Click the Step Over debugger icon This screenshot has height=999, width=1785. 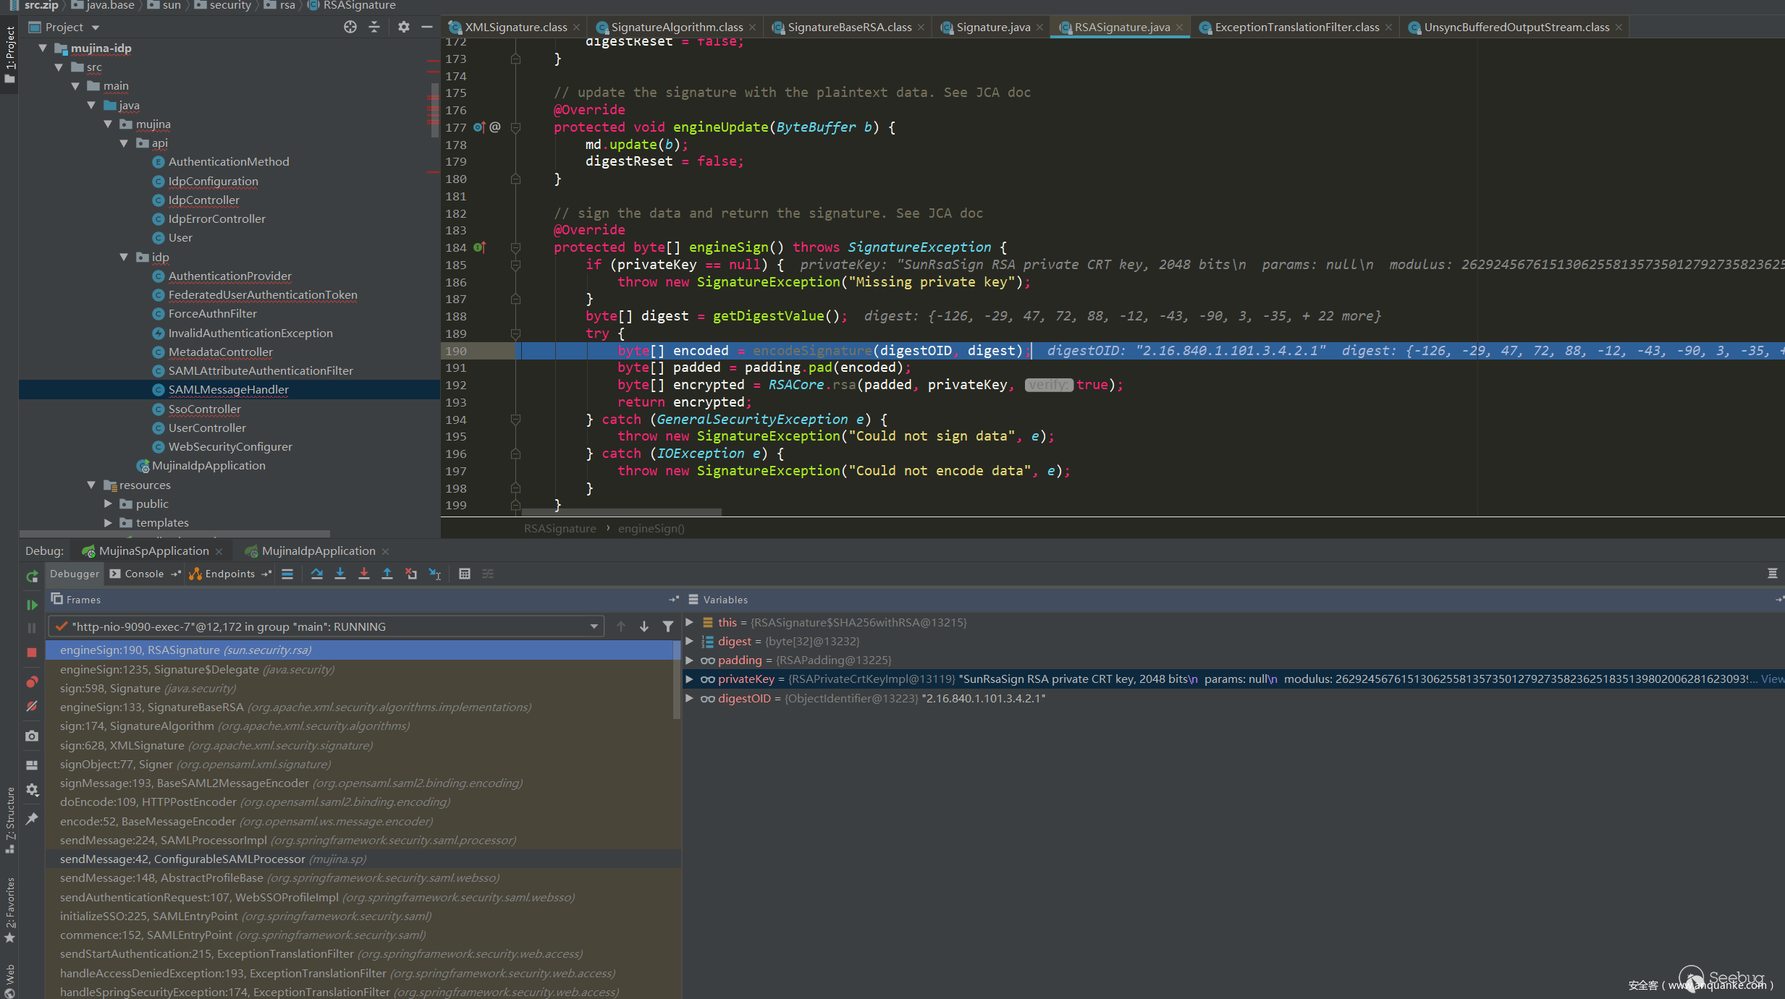point(316,574)
